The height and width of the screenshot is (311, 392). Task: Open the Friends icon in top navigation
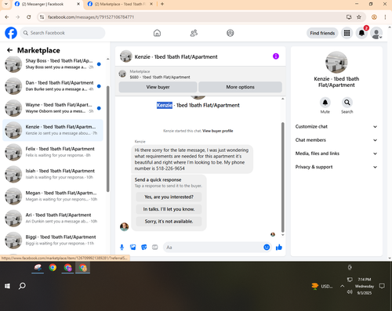point(194,33)
